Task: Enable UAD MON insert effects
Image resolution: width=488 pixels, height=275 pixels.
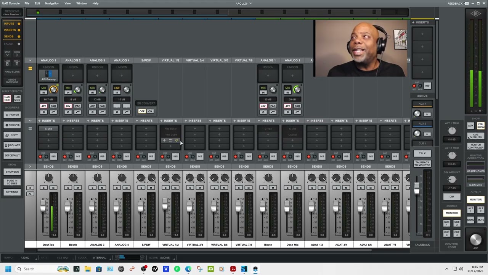Action: click(x=17, y=99)
